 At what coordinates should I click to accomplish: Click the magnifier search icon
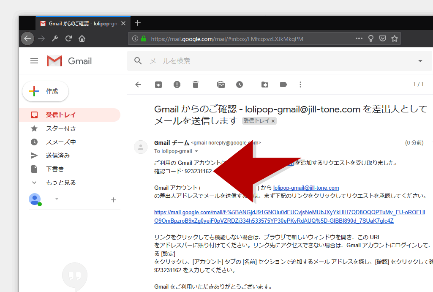click(138, 61)
